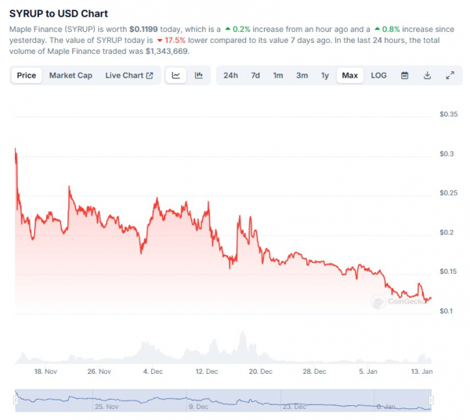Open the calendar date range picker
This screenshot has width=470, height=420.
[x=404, y=75]
